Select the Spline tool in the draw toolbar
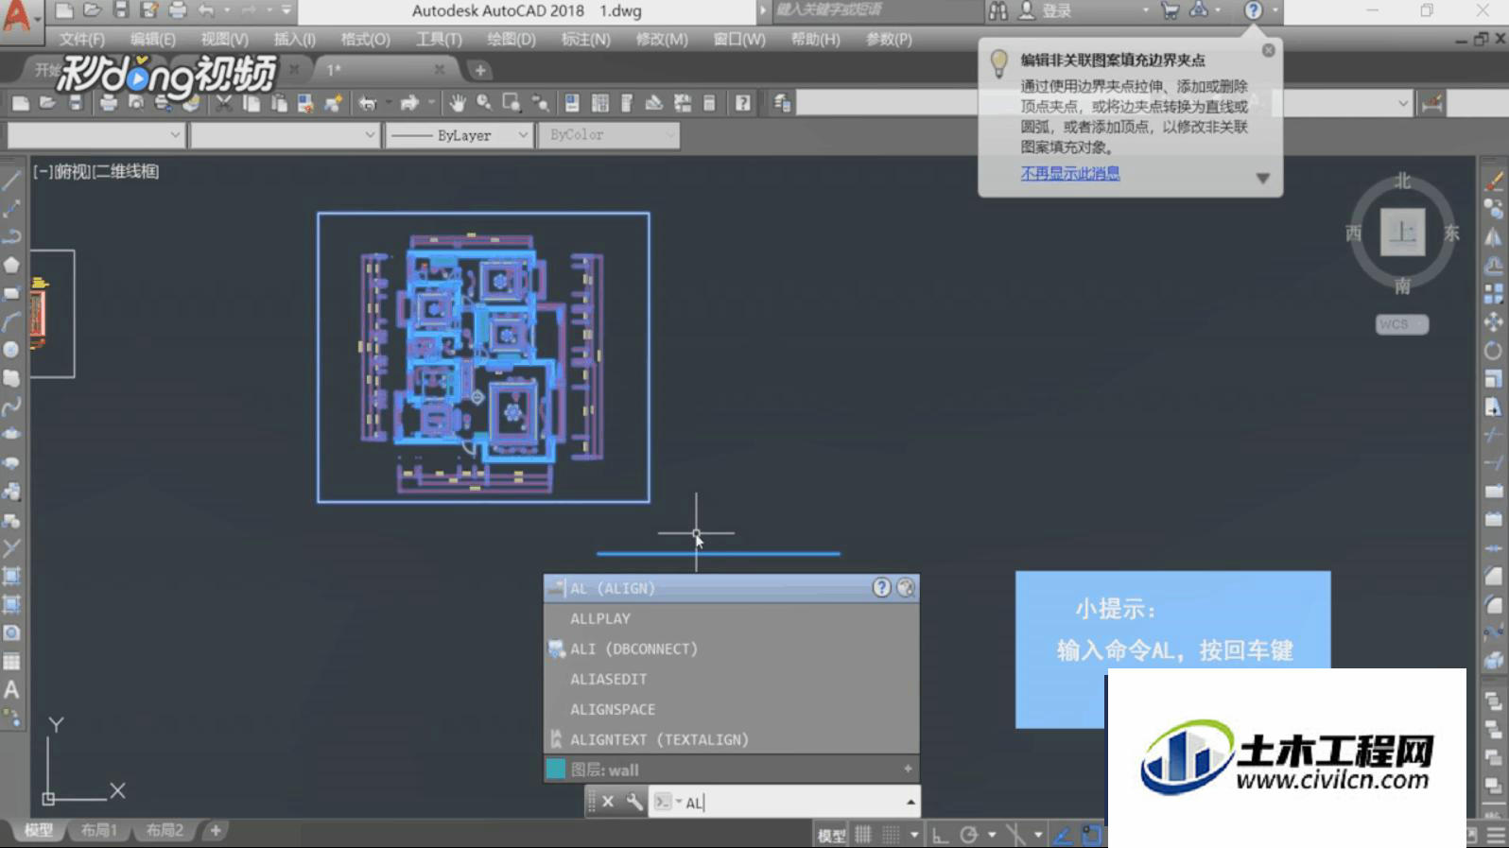 [x=11, y=407]
